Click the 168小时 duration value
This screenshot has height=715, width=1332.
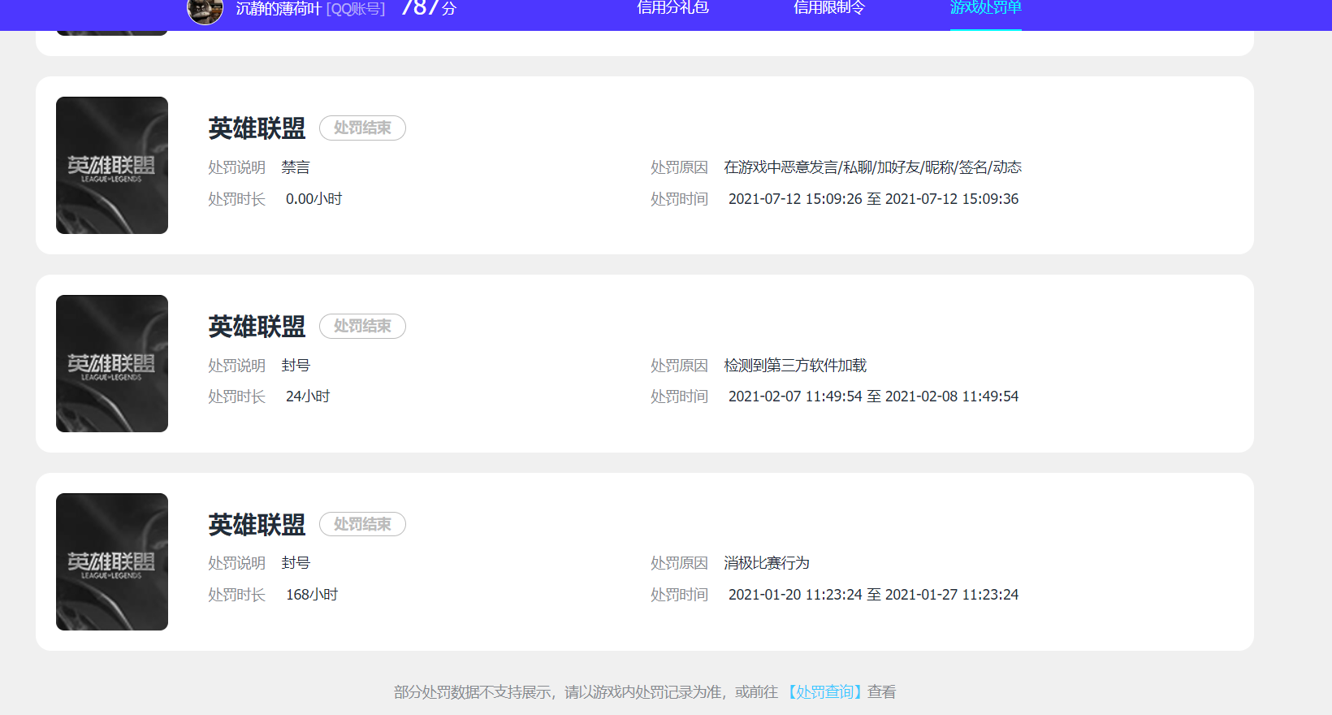pyautogui.click(x=312, y=595)
